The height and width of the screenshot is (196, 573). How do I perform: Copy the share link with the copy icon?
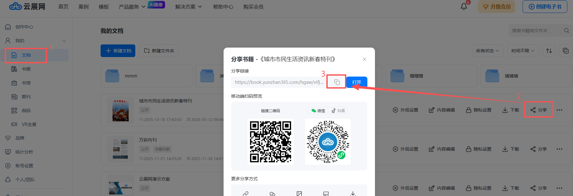tap(337, 82)
